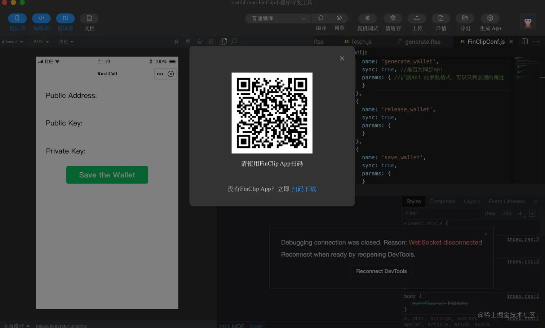Screen dimensions: 545x328
Task: Open the iPhone 5 device dropdown
Action: click(x=12, y=41)
